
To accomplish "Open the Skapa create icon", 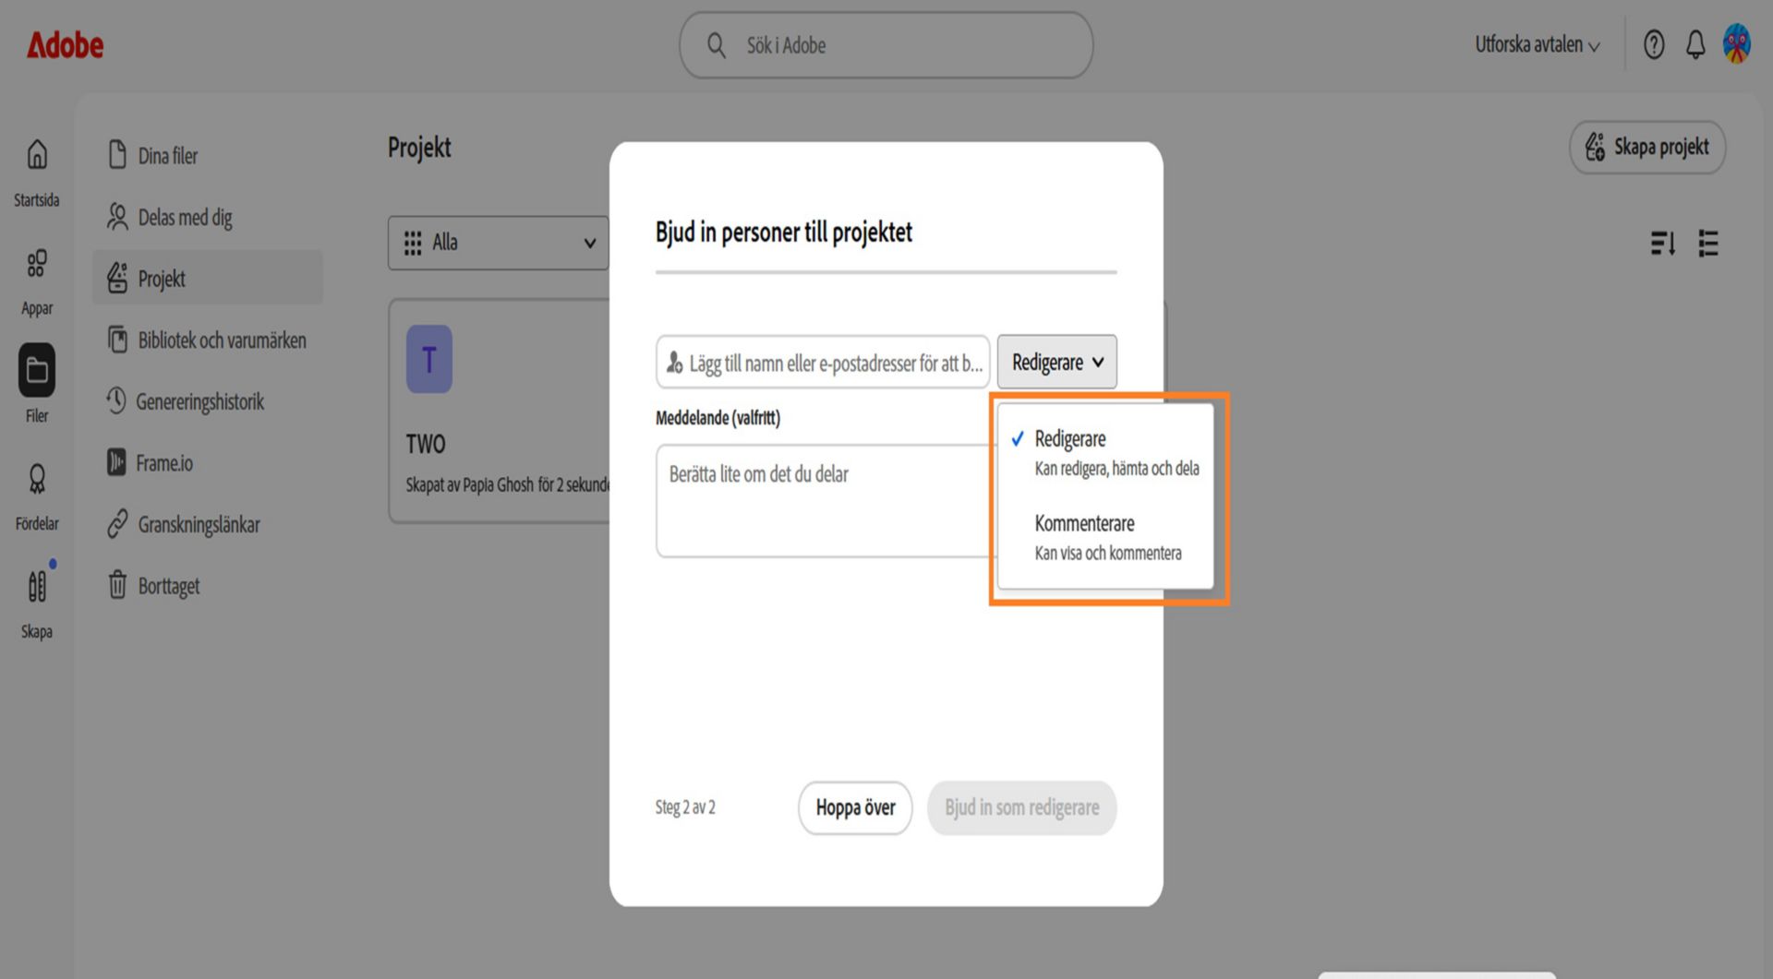I will 37,586.
